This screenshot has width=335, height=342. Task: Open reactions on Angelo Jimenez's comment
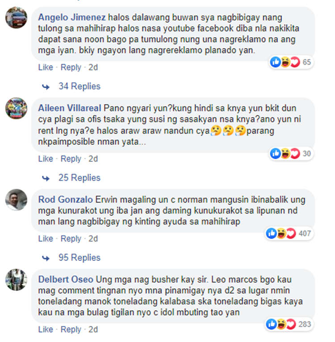click(x=291, y=62)
